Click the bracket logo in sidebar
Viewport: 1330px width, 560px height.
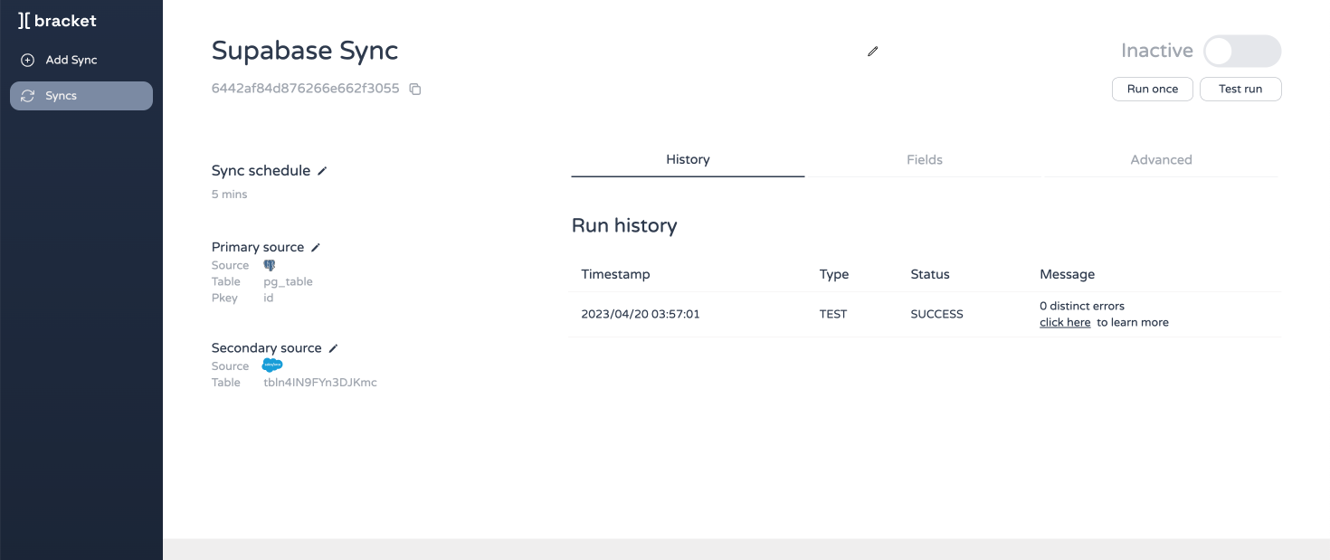pos(57,21)
